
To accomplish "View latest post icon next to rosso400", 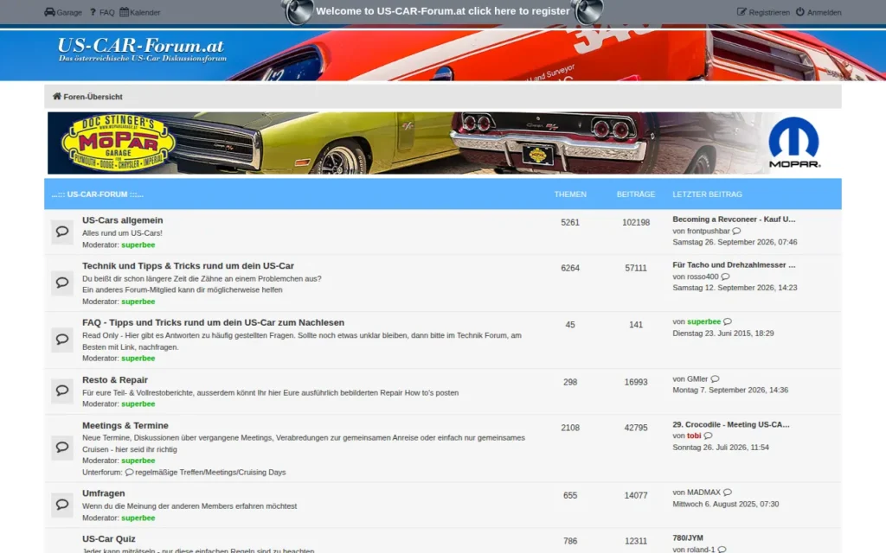I will pos(725,276).
